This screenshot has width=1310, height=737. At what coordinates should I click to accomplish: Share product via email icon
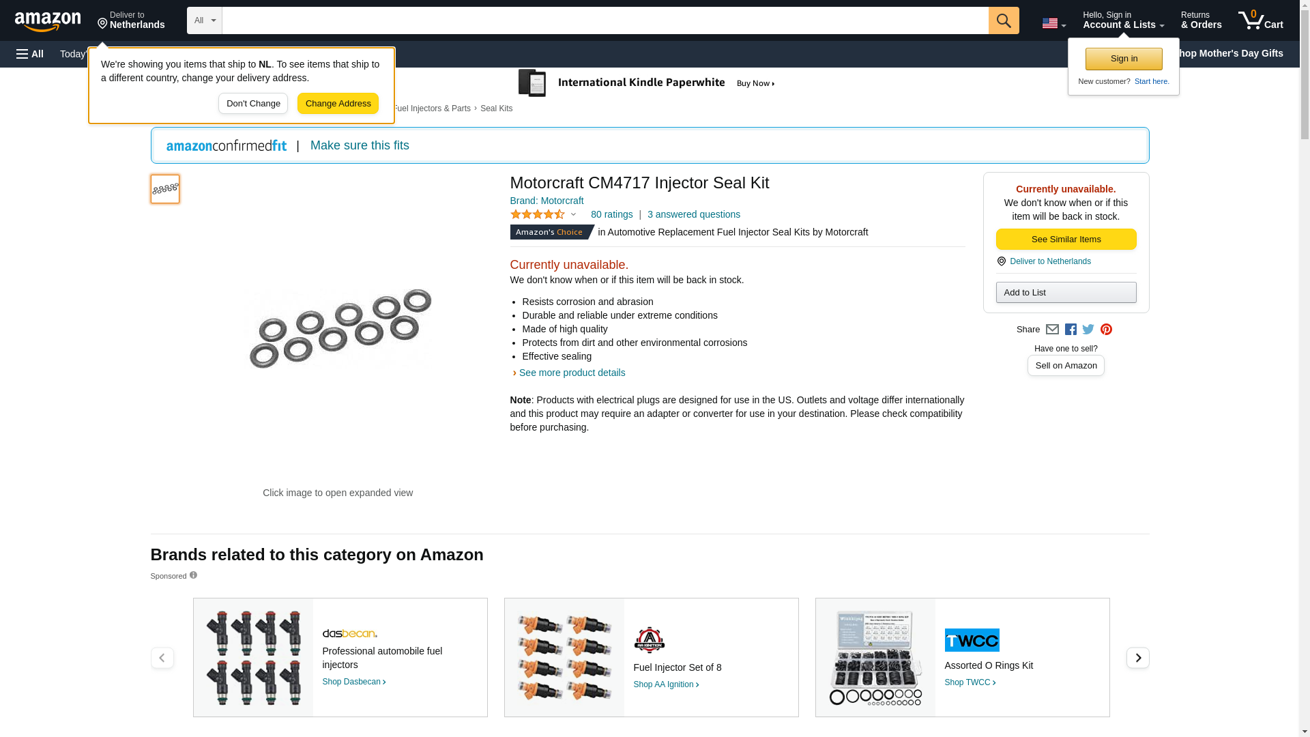(1052, 330)
